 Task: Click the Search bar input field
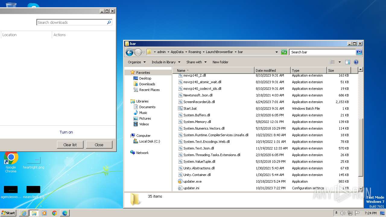(322, 52)
